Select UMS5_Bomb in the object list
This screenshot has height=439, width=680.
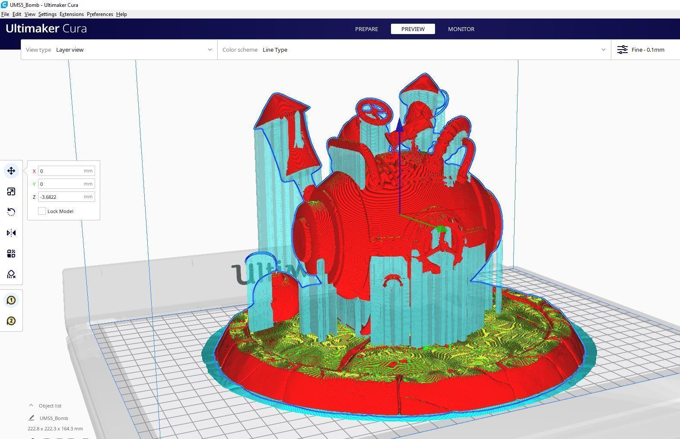coord(54,418)
